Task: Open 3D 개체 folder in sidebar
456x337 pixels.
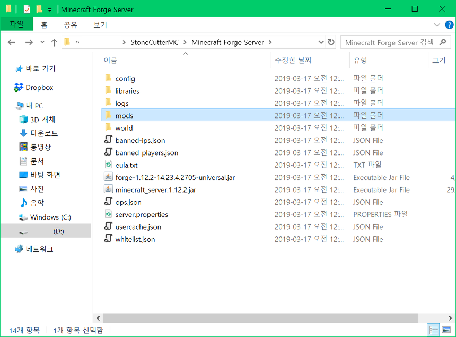Action: click(x=37, y=120)
